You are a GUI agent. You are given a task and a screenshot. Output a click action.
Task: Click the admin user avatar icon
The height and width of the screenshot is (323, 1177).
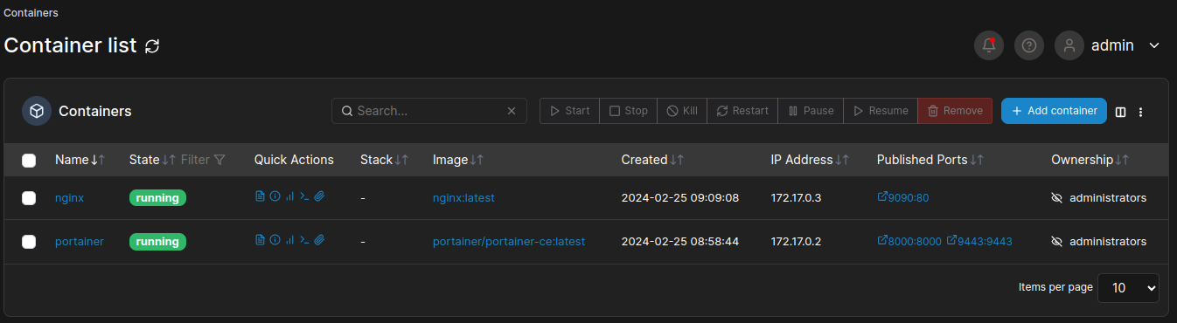point(1069,45)
